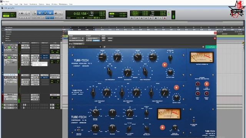Click the Parallel Compression knob
The width and height of the screenshot is (246, 138).
[175, 128]
